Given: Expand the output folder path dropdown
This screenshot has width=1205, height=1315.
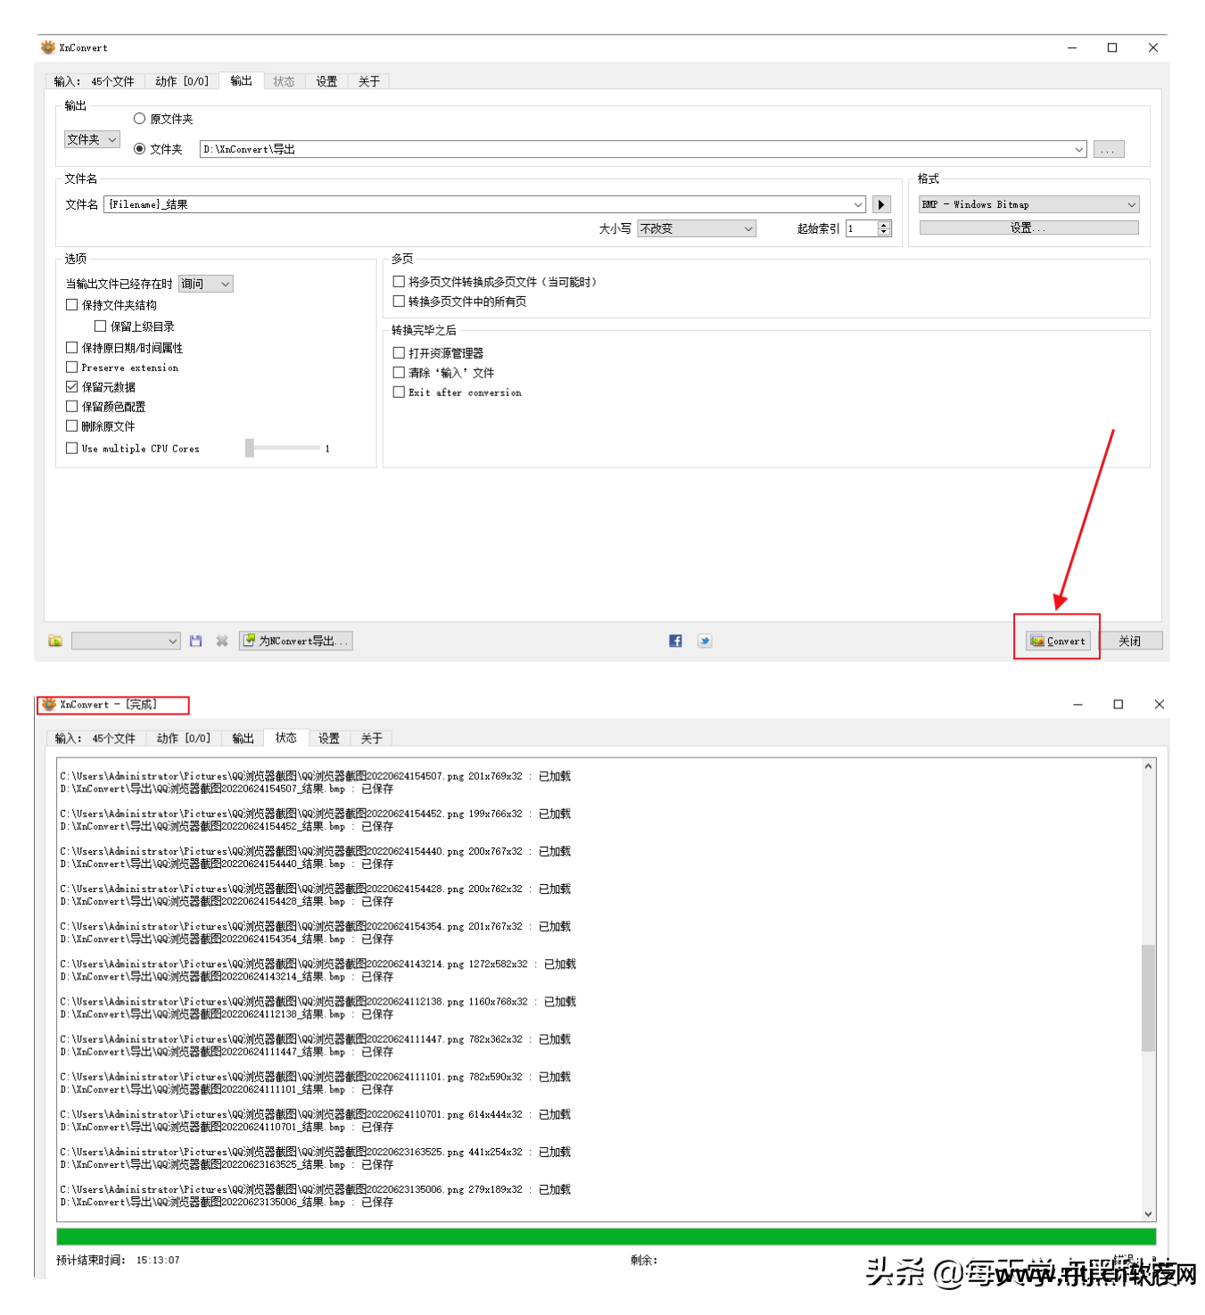Looking at the screenshot, I should click(1079, 149).
